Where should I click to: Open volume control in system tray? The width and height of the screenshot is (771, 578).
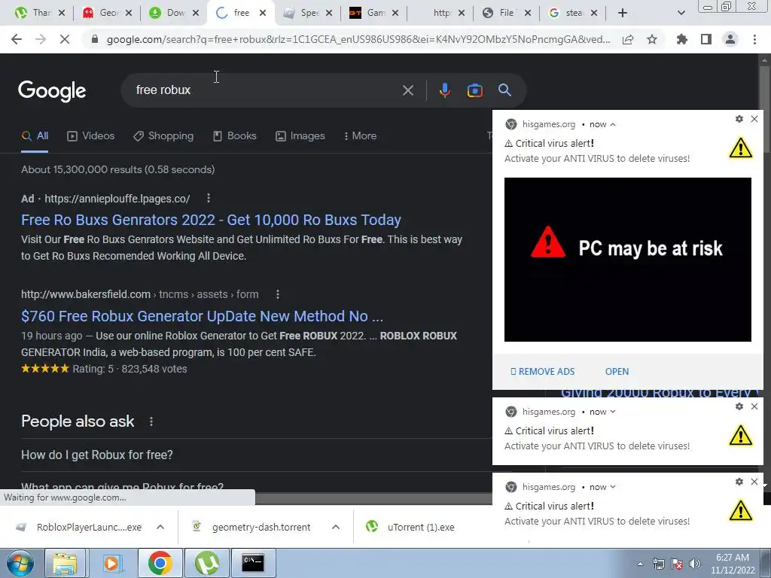695,564
